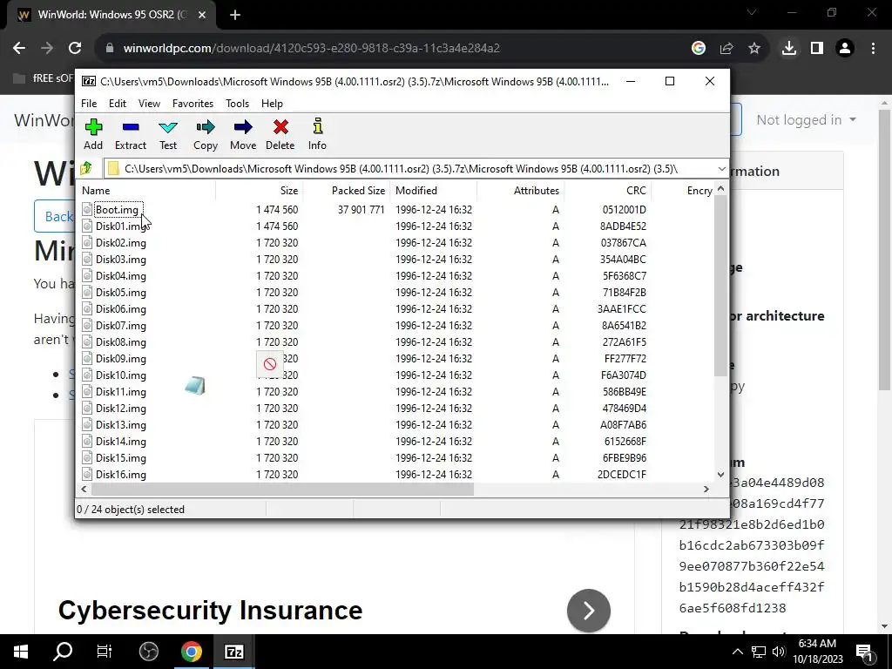Open the Windows Start menu
The image size is (892, 669).
[x=21, y=652]
